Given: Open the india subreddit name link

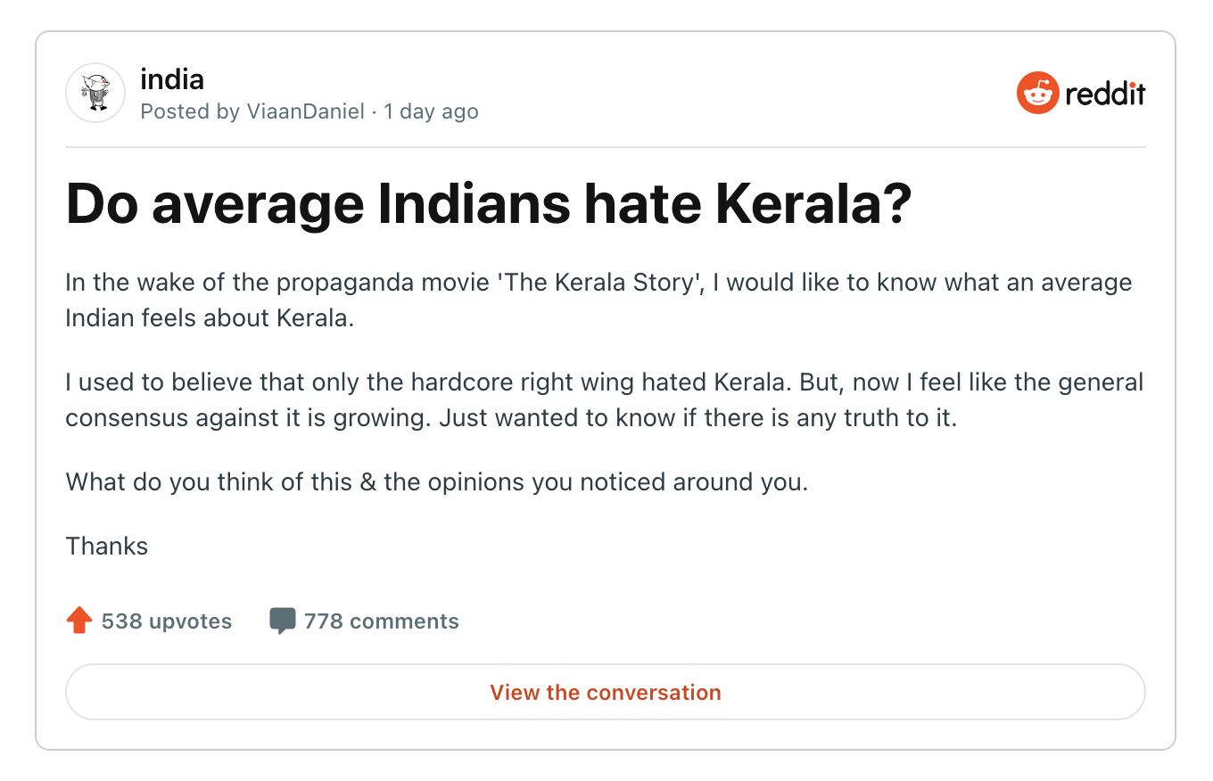Looking at the screenshot, I should coord(172,79).
